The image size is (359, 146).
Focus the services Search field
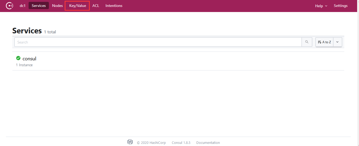[158, 42]
